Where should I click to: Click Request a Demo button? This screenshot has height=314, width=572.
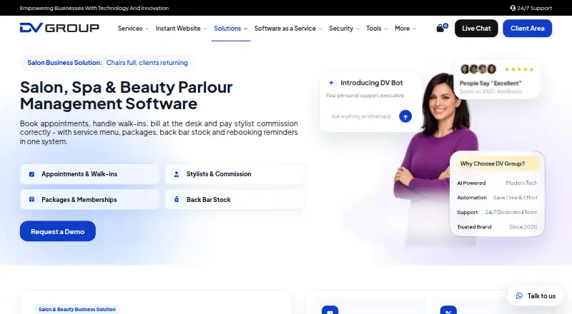tap(58, 231)
